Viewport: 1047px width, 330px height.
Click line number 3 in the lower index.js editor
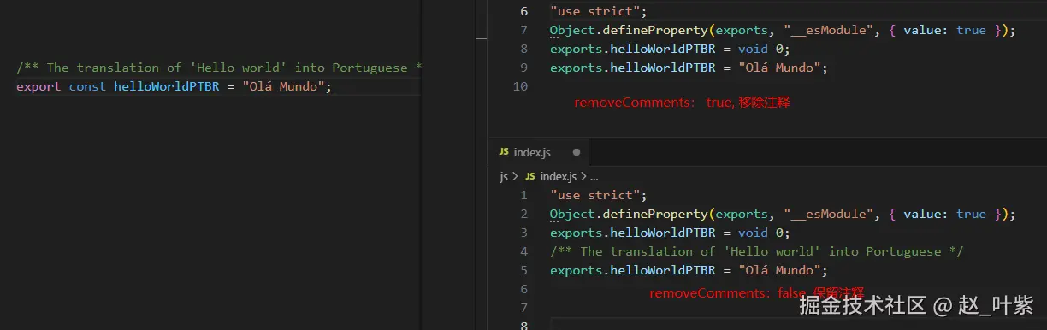click(x=524, y=233)
